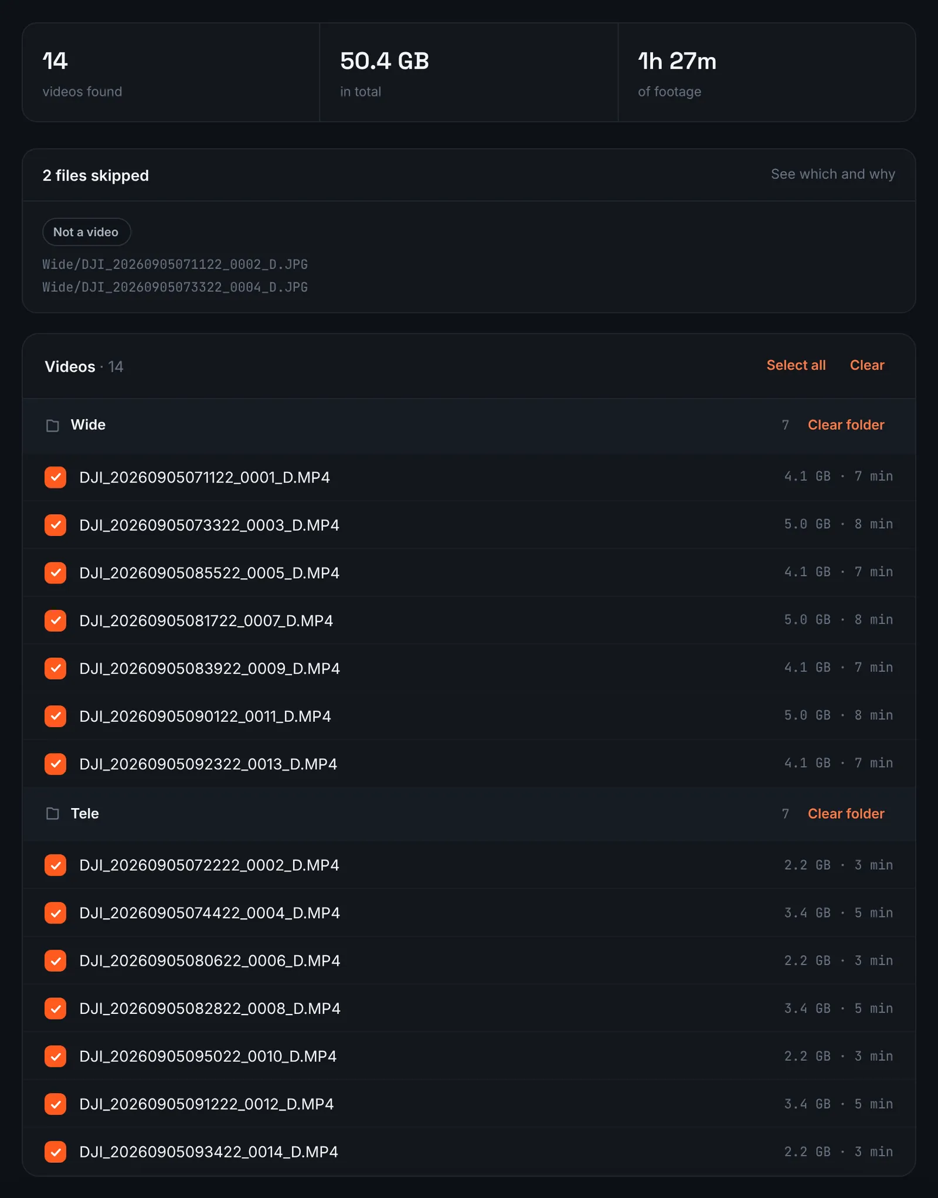Select filename DJI_20260905093422_0014_D.MP4
The height and width of the screenshot is (1198, 938).
coord(209,1152)
